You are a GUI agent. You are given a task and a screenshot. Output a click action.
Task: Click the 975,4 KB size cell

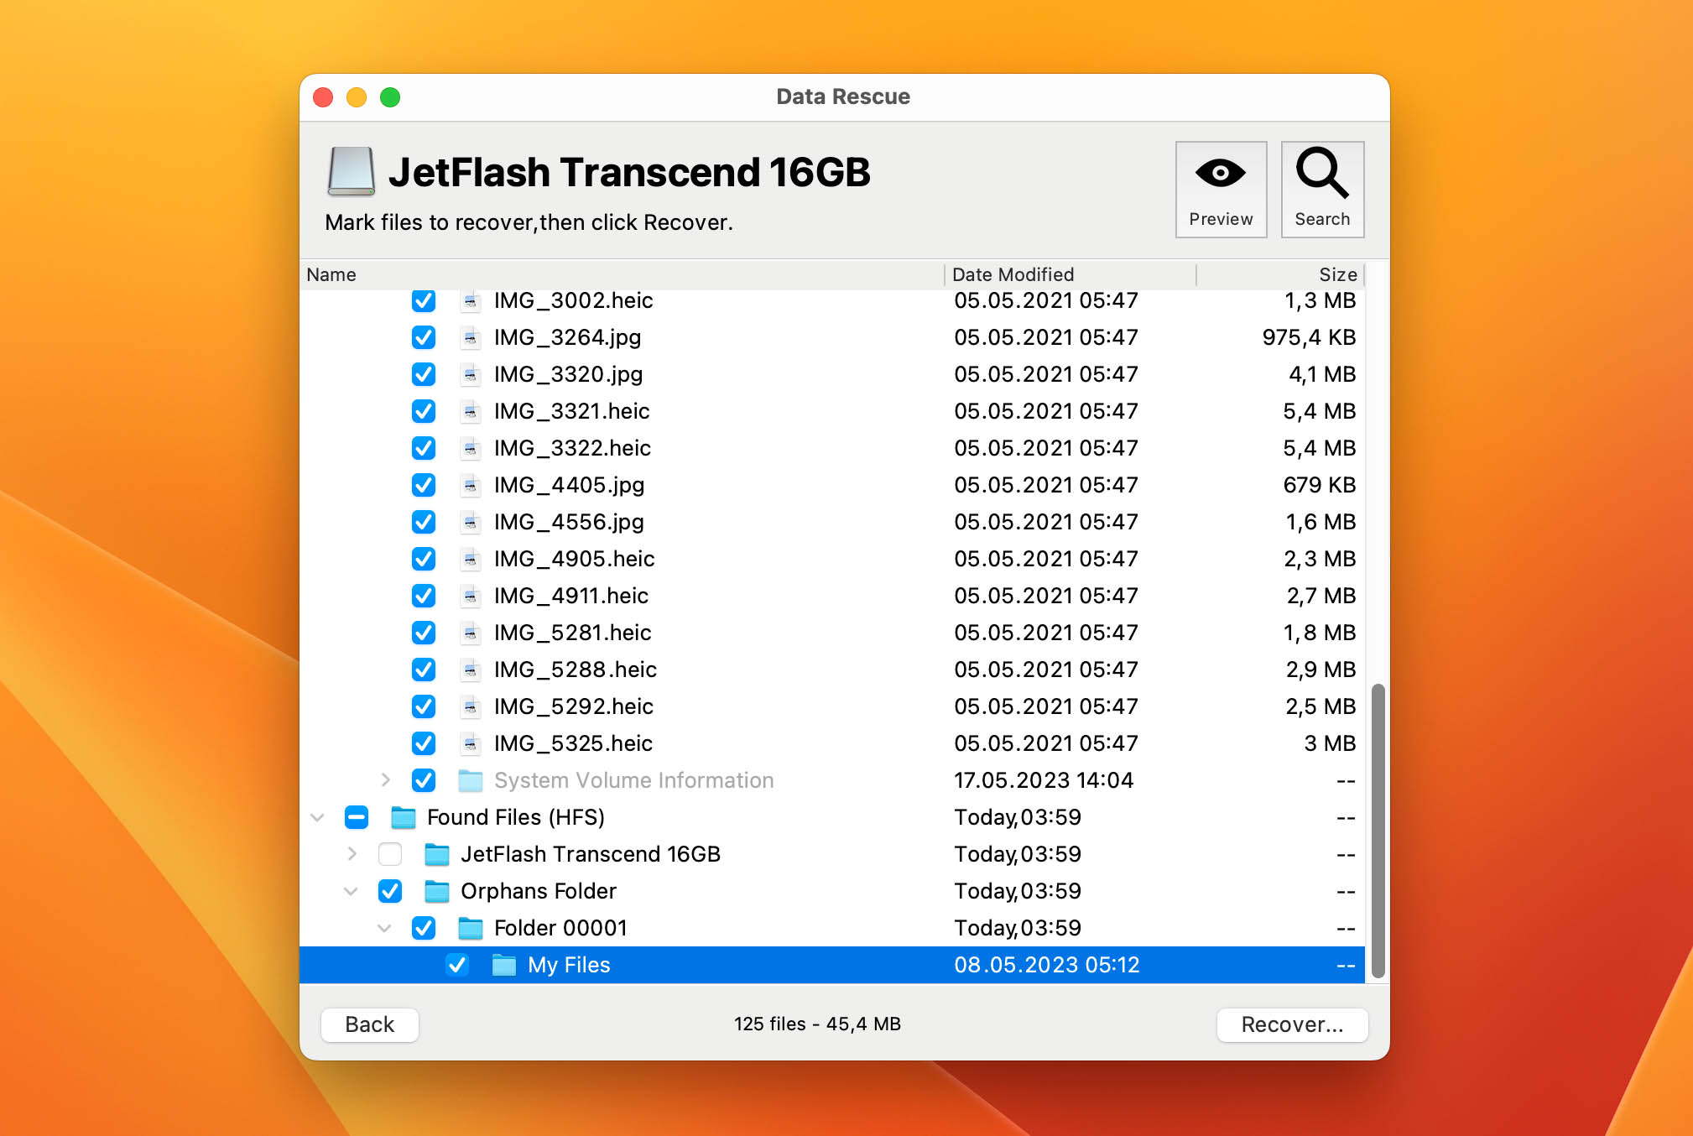[x=1309, y=337]
